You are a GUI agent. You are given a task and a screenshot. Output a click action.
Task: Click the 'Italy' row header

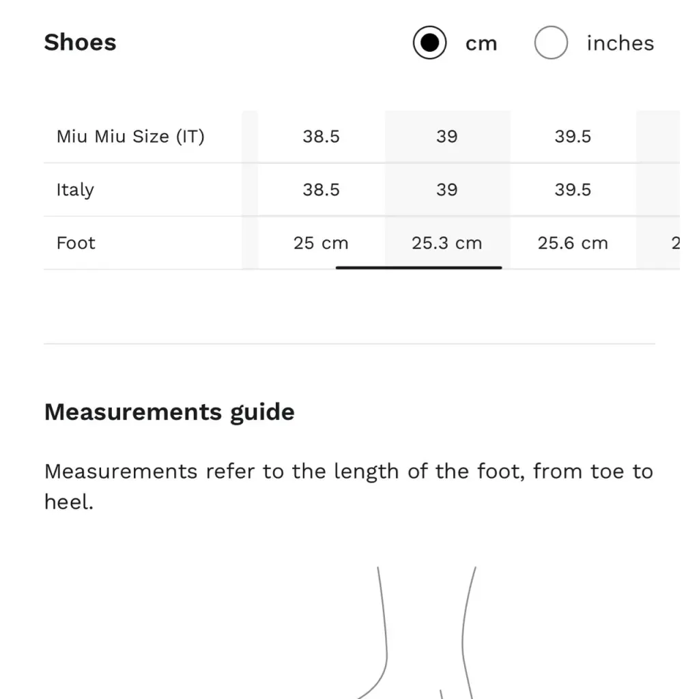75,190
